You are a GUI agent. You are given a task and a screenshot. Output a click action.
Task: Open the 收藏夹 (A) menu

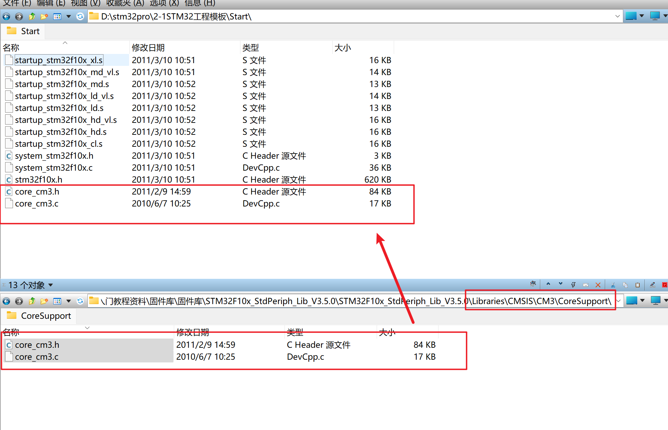pyautogui.click(x=125, y=3)
